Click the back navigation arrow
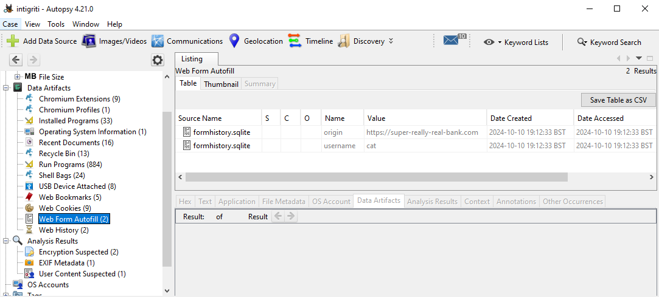Viewport: 659px width, 297px height. pos(16,60)
